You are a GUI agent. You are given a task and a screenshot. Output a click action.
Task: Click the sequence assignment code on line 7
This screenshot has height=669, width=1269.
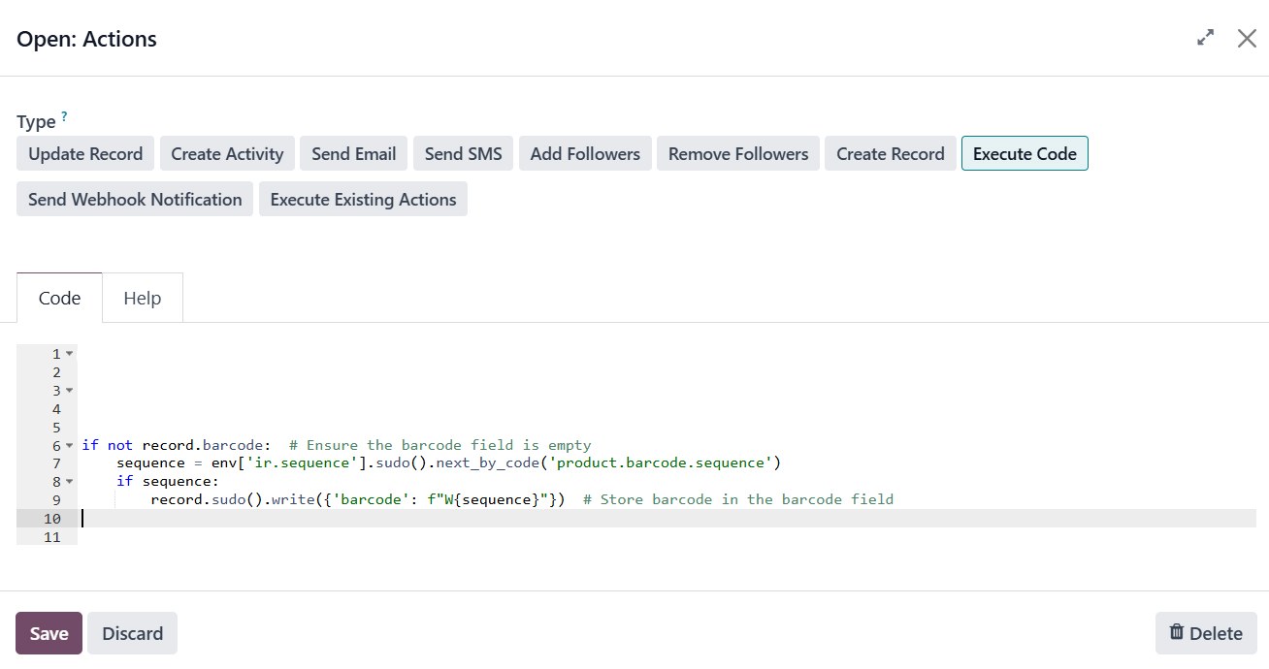coord(448,463)
